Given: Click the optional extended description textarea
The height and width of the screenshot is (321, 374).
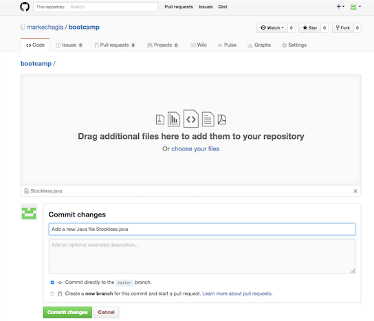Looking at the screenshot, I should pos(202,256).
